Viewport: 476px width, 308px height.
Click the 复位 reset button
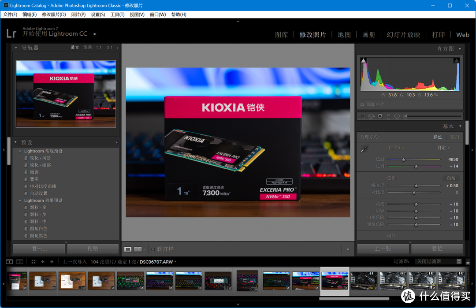[436, 249]
